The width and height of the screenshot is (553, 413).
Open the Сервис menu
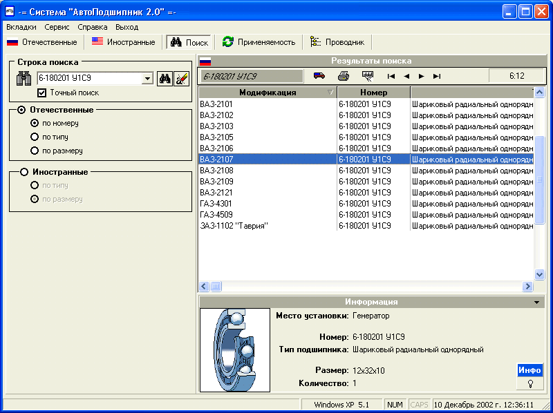[57, 27]
